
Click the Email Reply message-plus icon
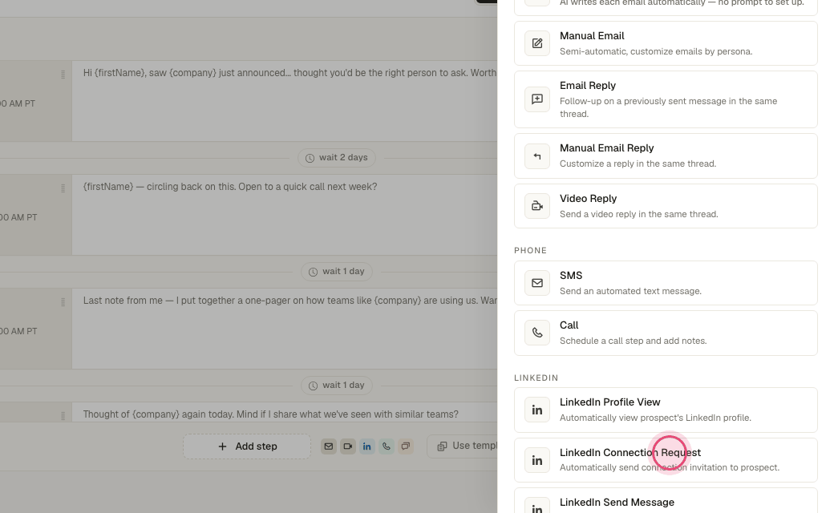[537, 99]
